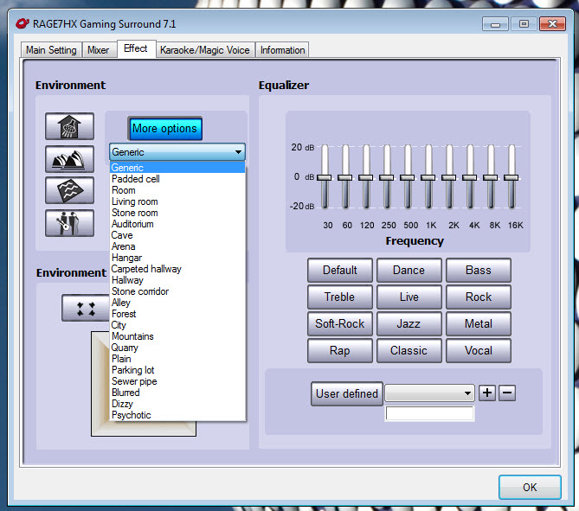Screen dimensions: 579x511
Task: Click the user defined preset name field
Action: 429,413
